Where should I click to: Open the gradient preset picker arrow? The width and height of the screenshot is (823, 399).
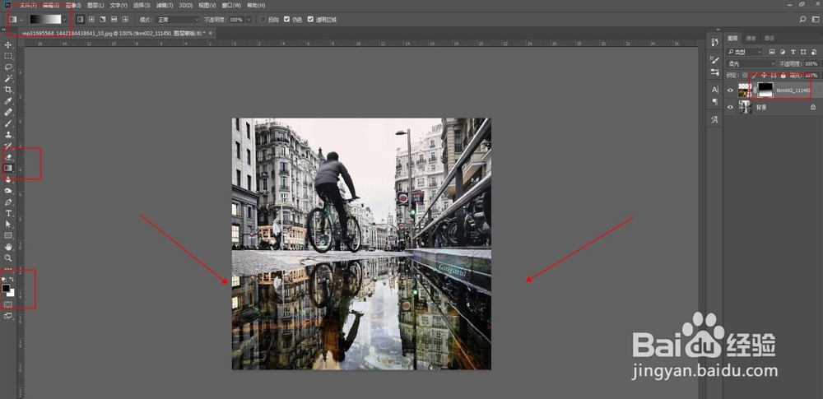coord(64,20)
